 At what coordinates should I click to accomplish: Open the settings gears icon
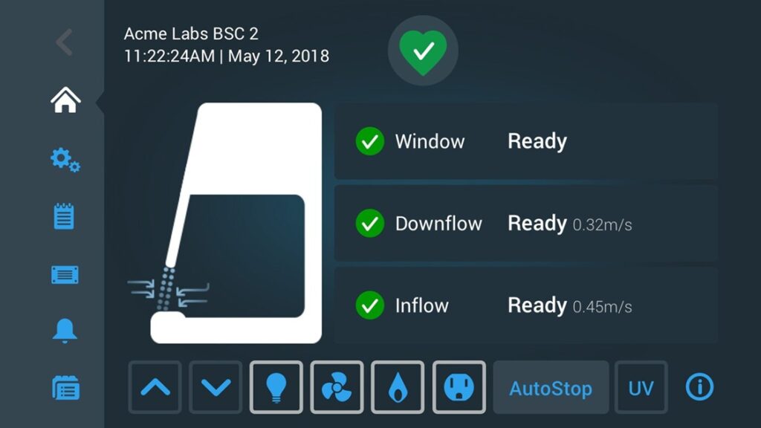[x=65, y=160]
